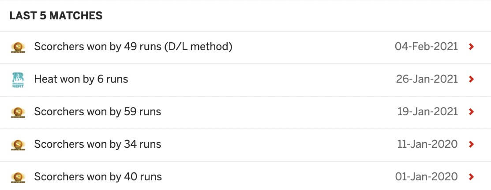Select the 11-Jan-2020 date text
The image size is (491, 190).
coord(427,144)
